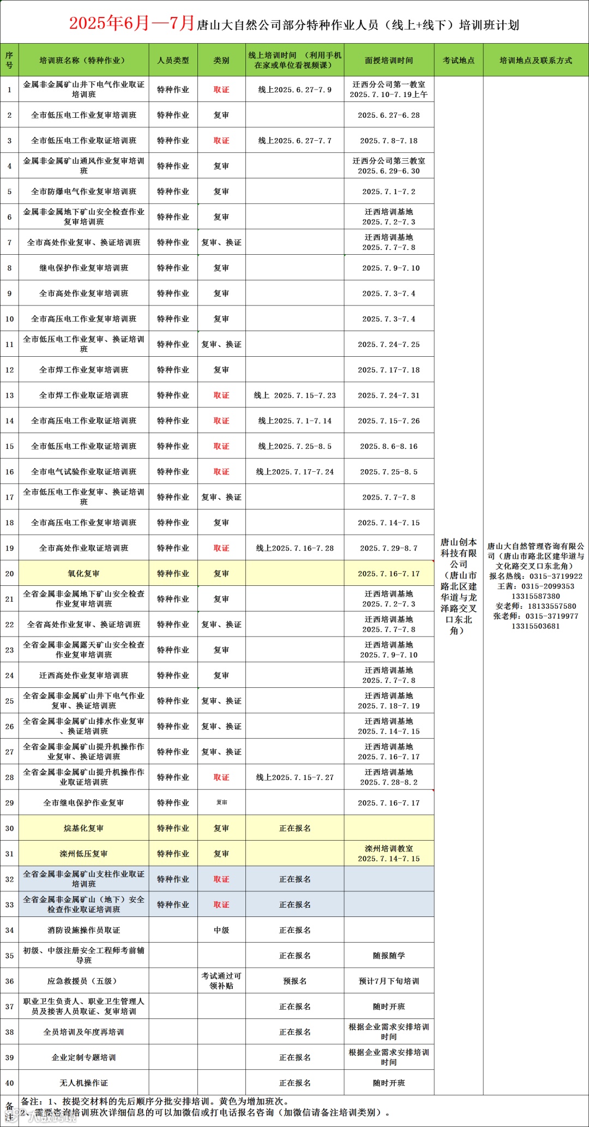Click '全市高压电工作业取证培训班' in row 14
Screen dimensions: 589x1127
(83, 421)
